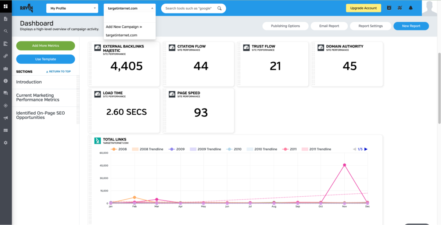Click the gauge icon on Load Time card

pos(97,94)
